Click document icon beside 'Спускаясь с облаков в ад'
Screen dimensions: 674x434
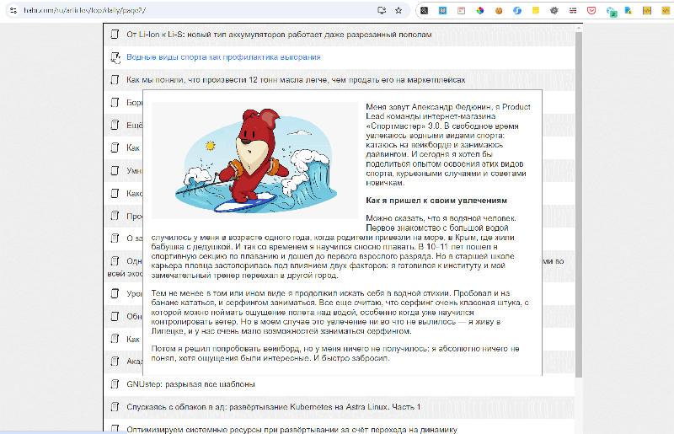click(x=115, y=407)
